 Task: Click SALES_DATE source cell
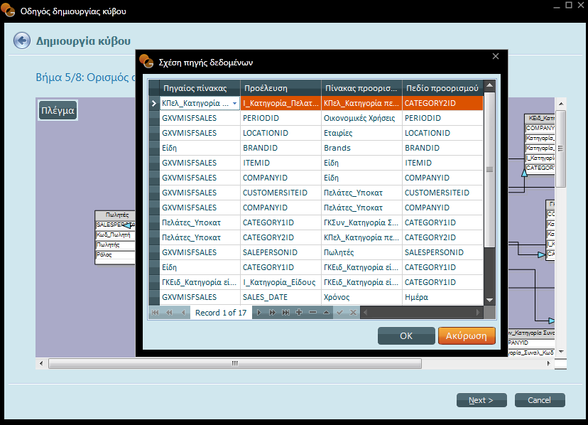[x=281, y=297]
